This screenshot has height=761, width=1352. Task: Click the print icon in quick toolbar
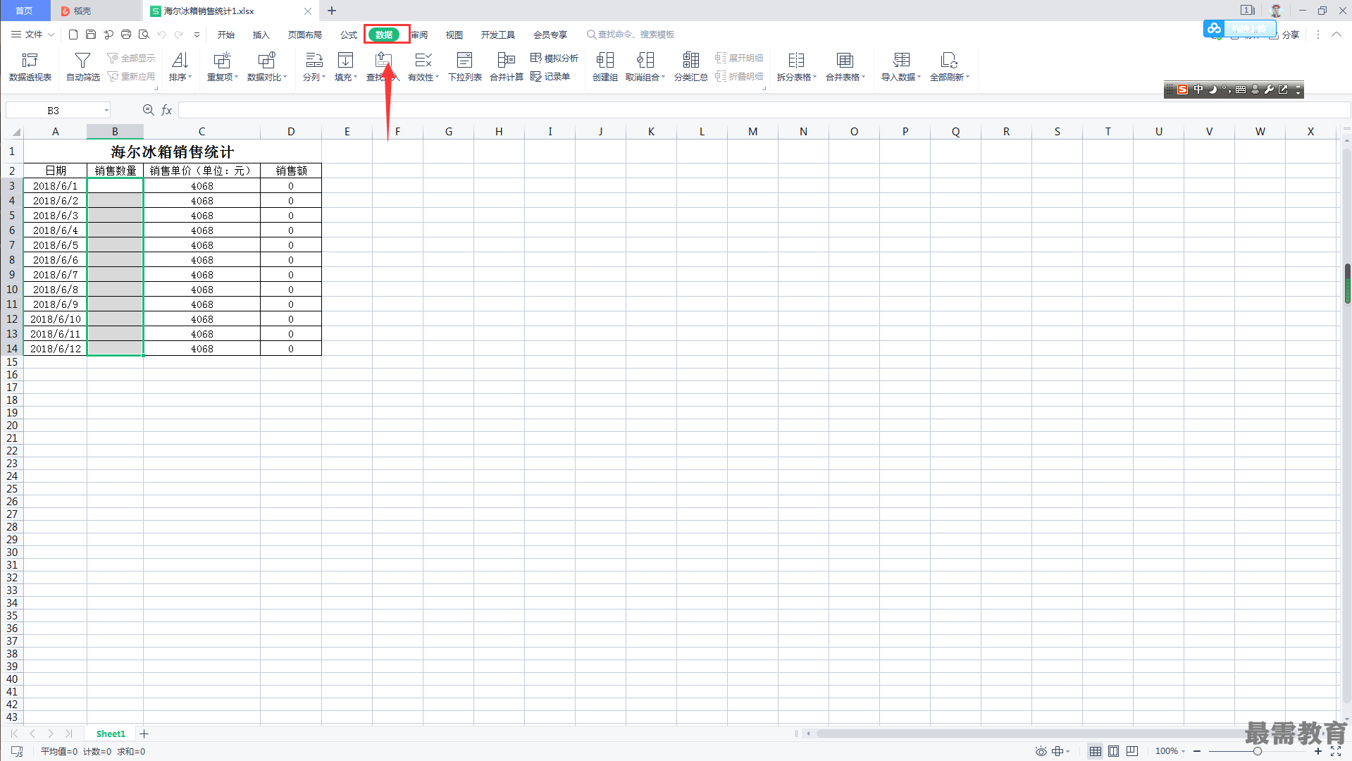coord(126,34)
